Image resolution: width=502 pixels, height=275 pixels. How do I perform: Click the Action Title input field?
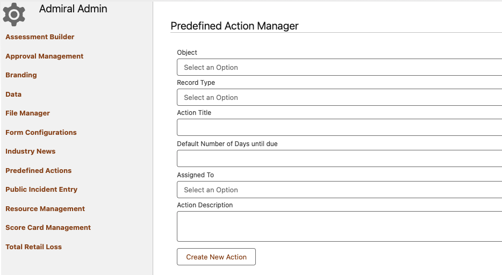pos(339,128)
